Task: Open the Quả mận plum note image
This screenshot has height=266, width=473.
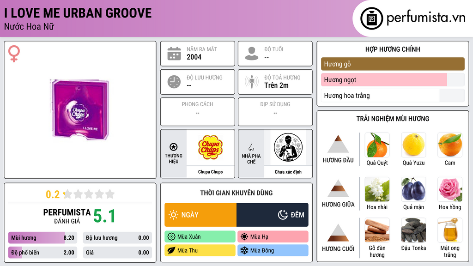Action: pos(413,189)
